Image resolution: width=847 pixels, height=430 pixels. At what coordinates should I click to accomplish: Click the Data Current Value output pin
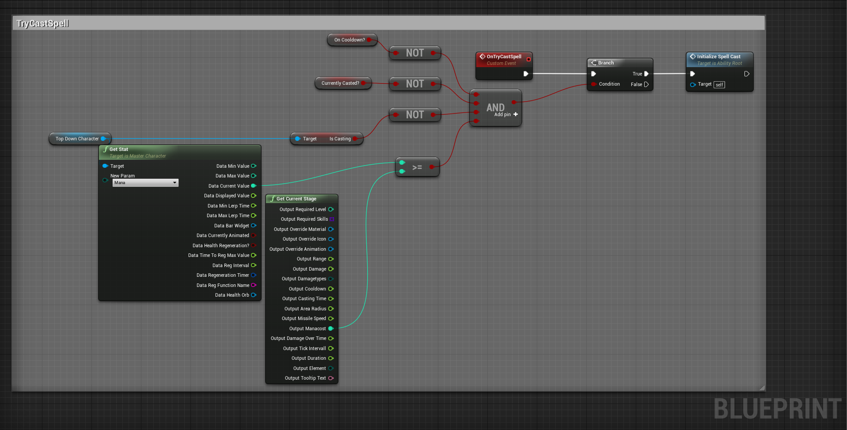254,186
